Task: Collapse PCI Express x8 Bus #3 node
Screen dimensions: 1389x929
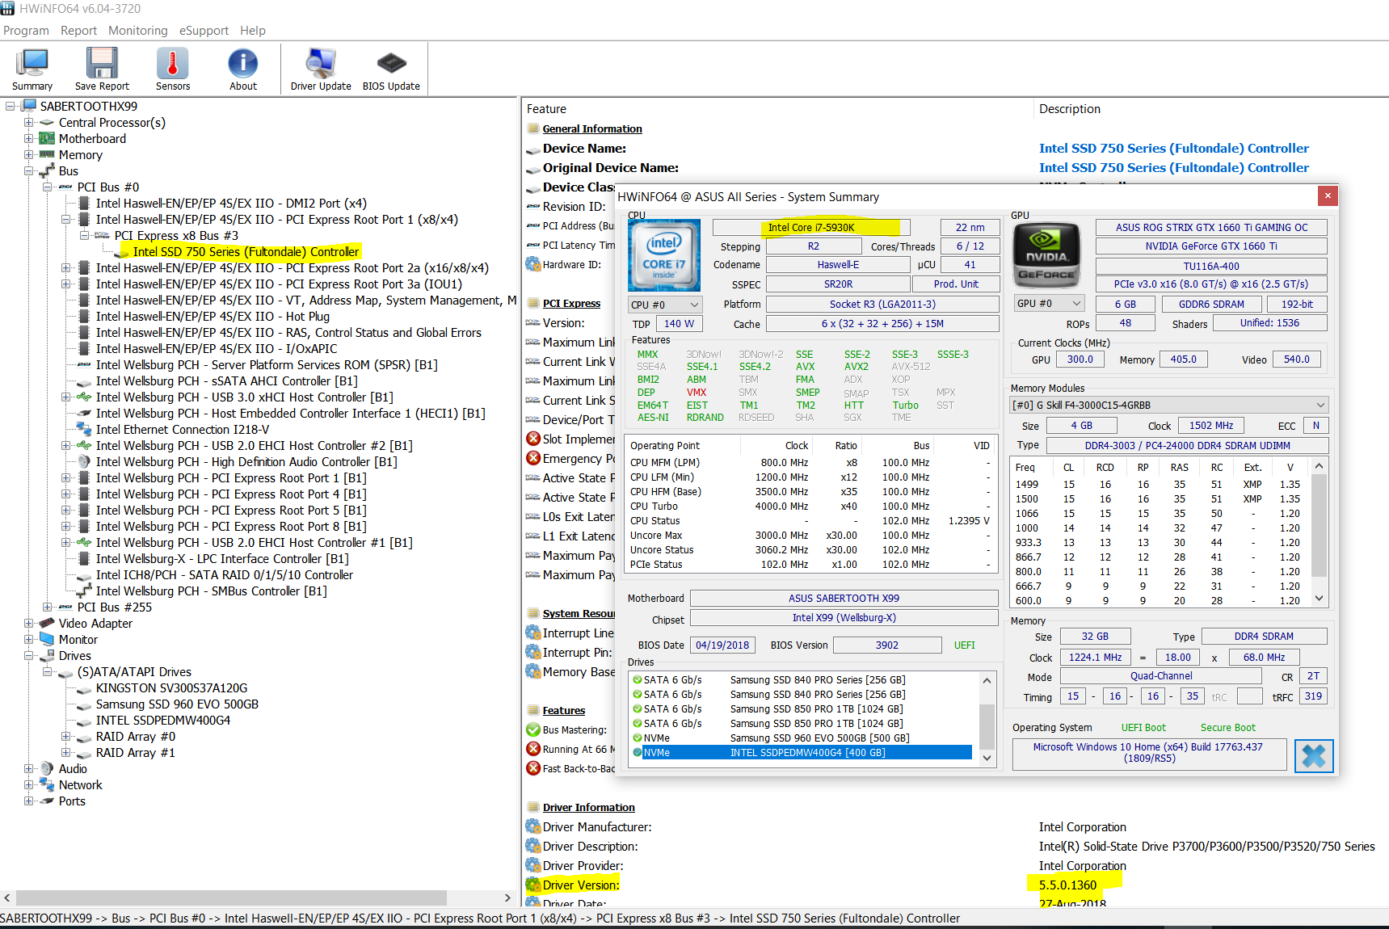Action: [85, 235]
